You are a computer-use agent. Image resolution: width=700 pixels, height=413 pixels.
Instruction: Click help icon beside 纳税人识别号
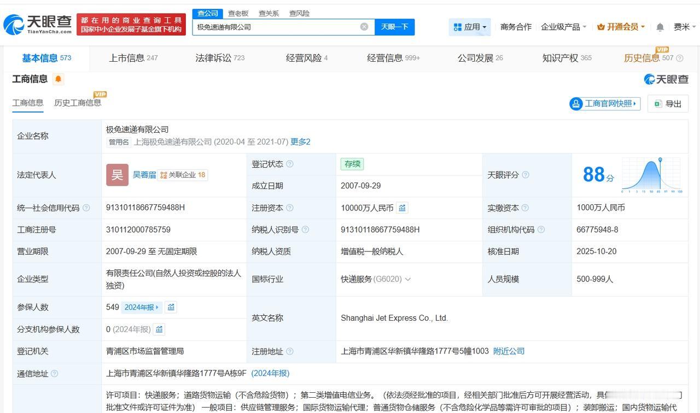click(305, 230)
